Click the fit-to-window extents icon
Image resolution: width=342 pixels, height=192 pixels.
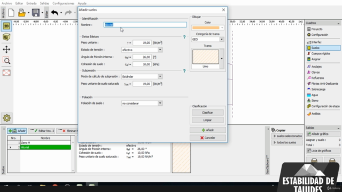coord(6,73)
